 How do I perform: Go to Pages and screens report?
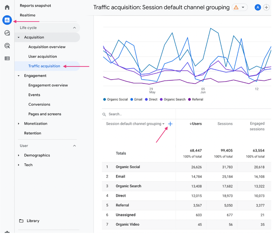[45, 114]
